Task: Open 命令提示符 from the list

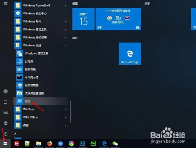Action: click(41, 78)
